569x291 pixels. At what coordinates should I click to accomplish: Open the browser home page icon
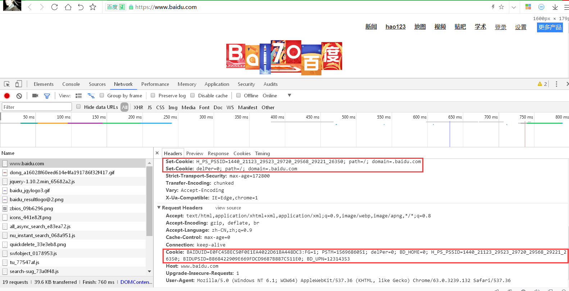tap(68, 7)
